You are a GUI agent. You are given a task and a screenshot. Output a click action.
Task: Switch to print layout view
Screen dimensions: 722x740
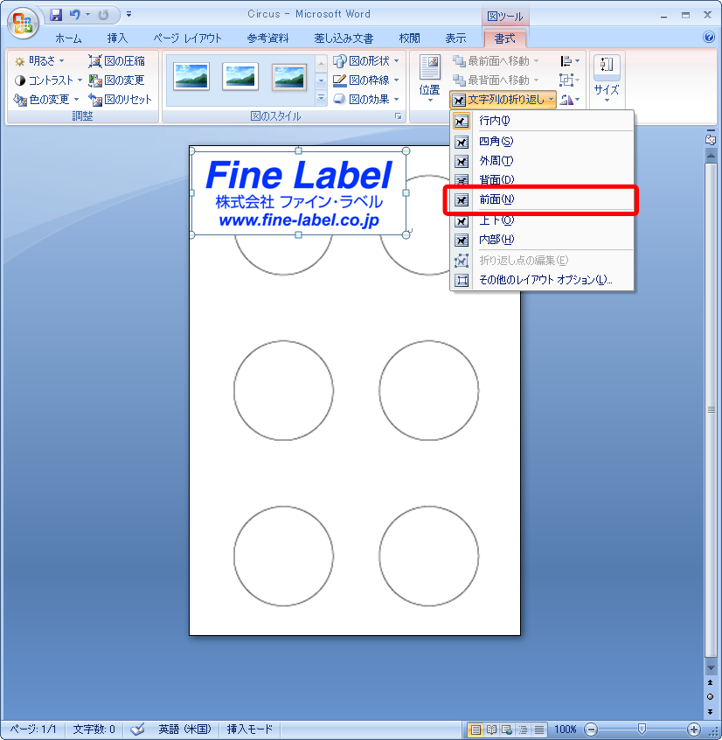click(x=476, y=730)
